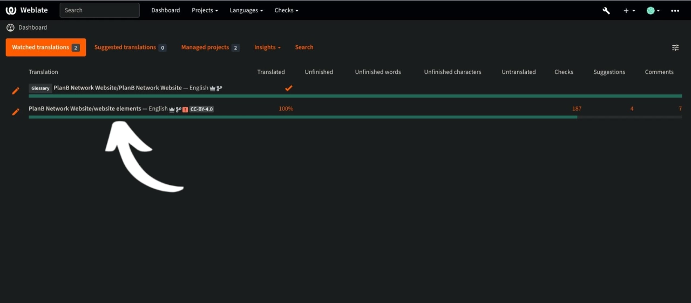Click the Watched translations count badge 2
The height and width of the screenshot is (303, 691).
click(76, 47)
